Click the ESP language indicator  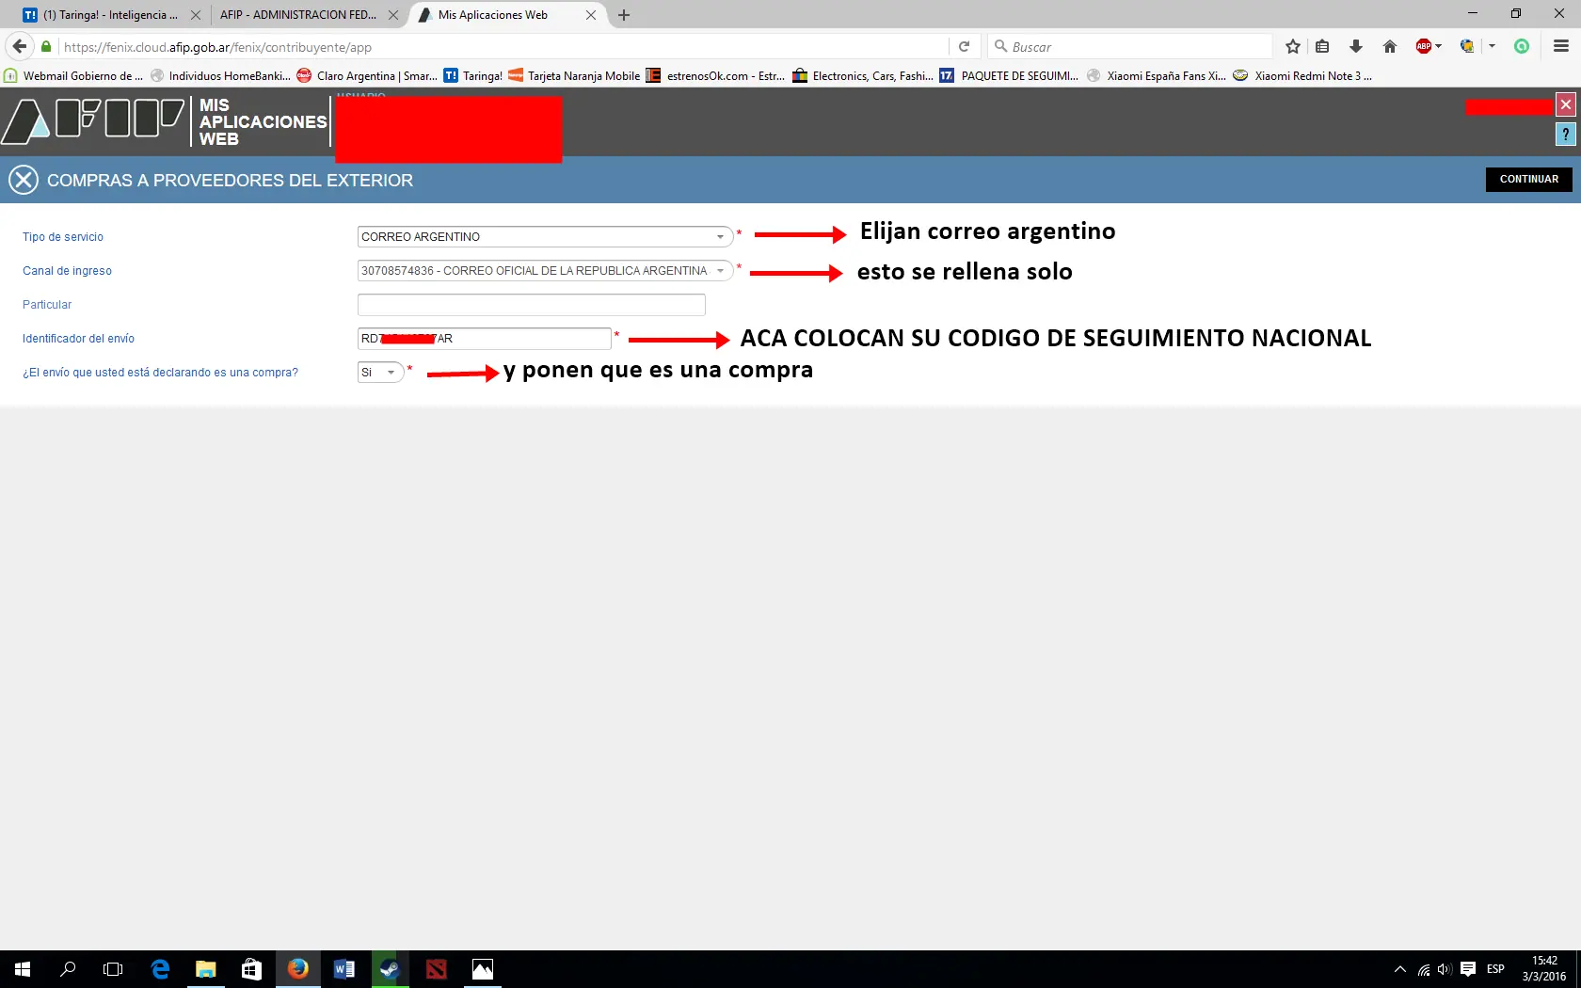[x=1495, y=969]
